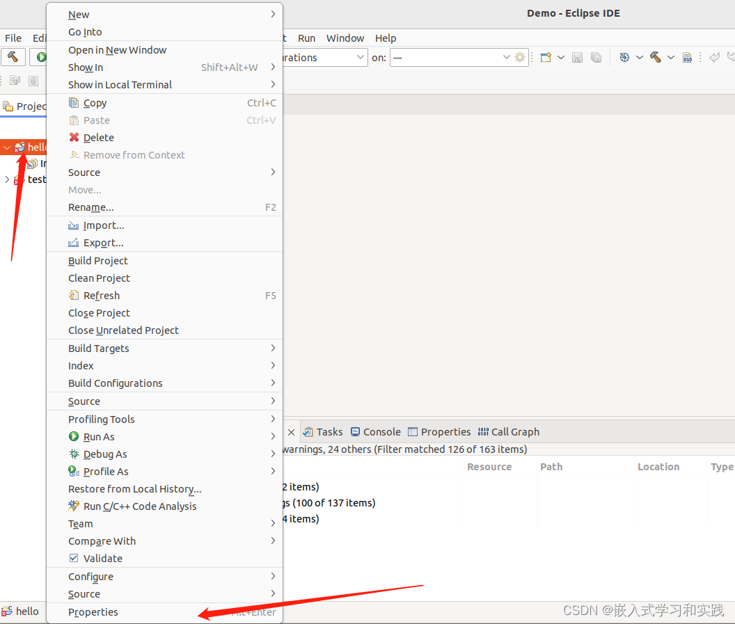
Task: Click the Resource column header
Action: point(489,467)
